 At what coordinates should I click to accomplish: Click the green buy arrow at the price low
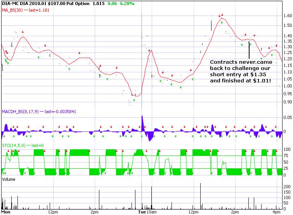coord(134,100)
